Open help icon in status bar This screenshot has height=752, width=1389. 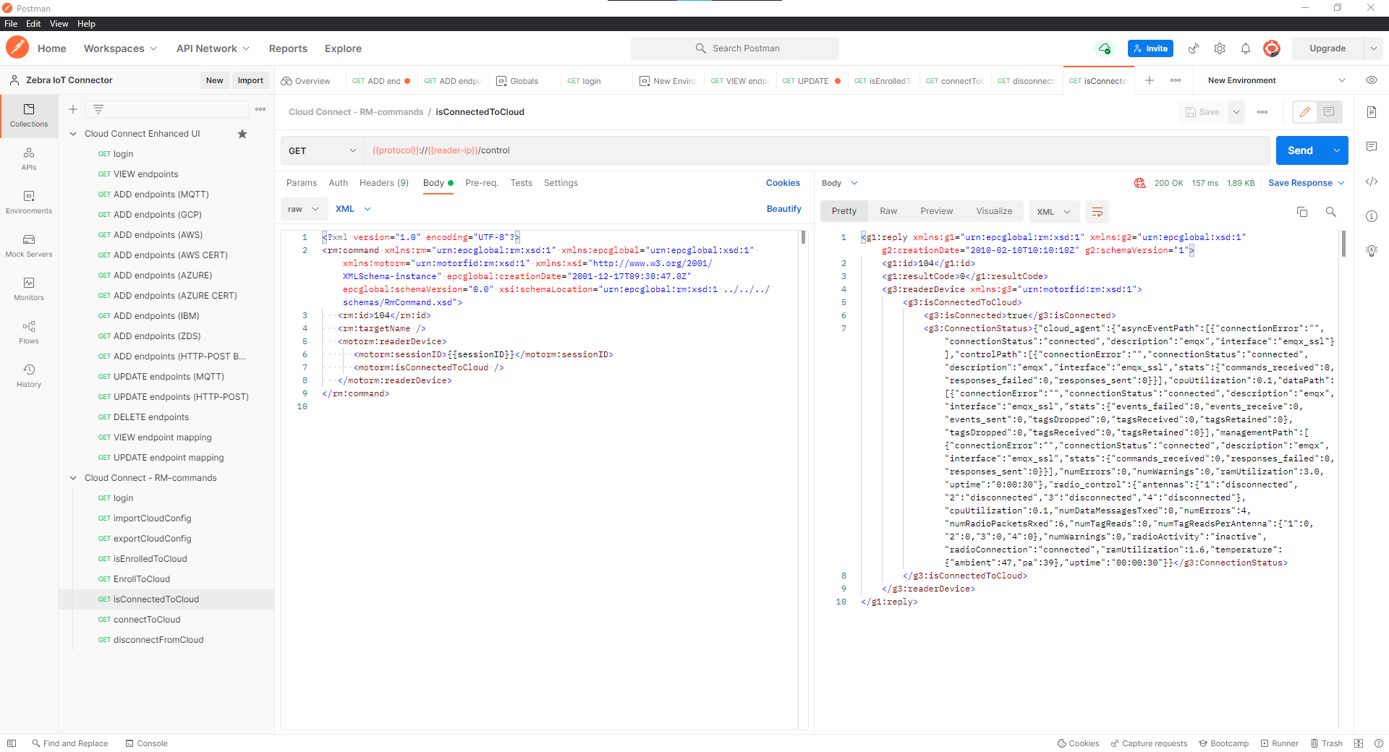pos(1379,743)
